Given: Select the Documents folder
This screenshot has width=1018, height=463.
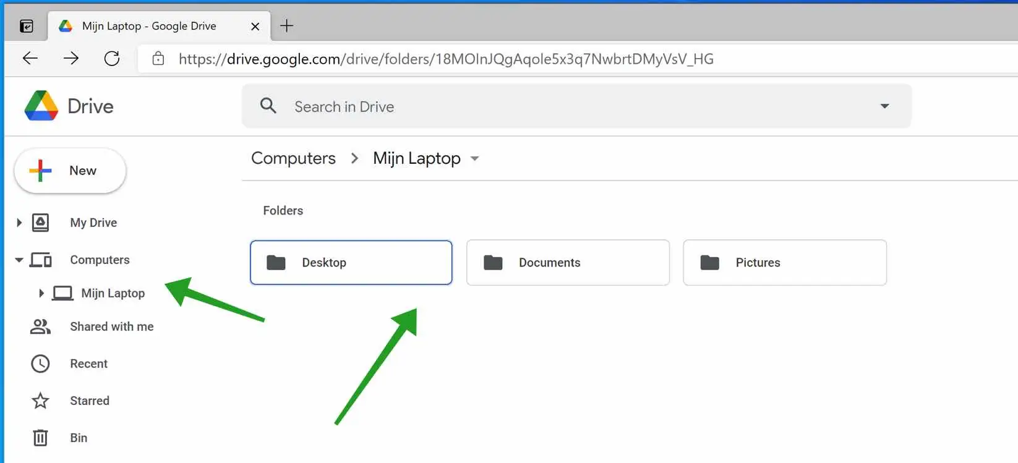Looking at the screenshot, I should point(568,263).
